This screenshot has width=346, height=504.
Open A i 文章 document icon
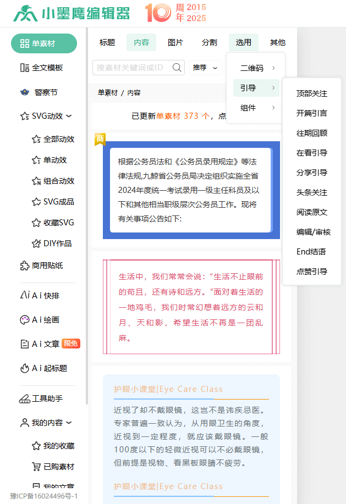click(x=24, y=344)
